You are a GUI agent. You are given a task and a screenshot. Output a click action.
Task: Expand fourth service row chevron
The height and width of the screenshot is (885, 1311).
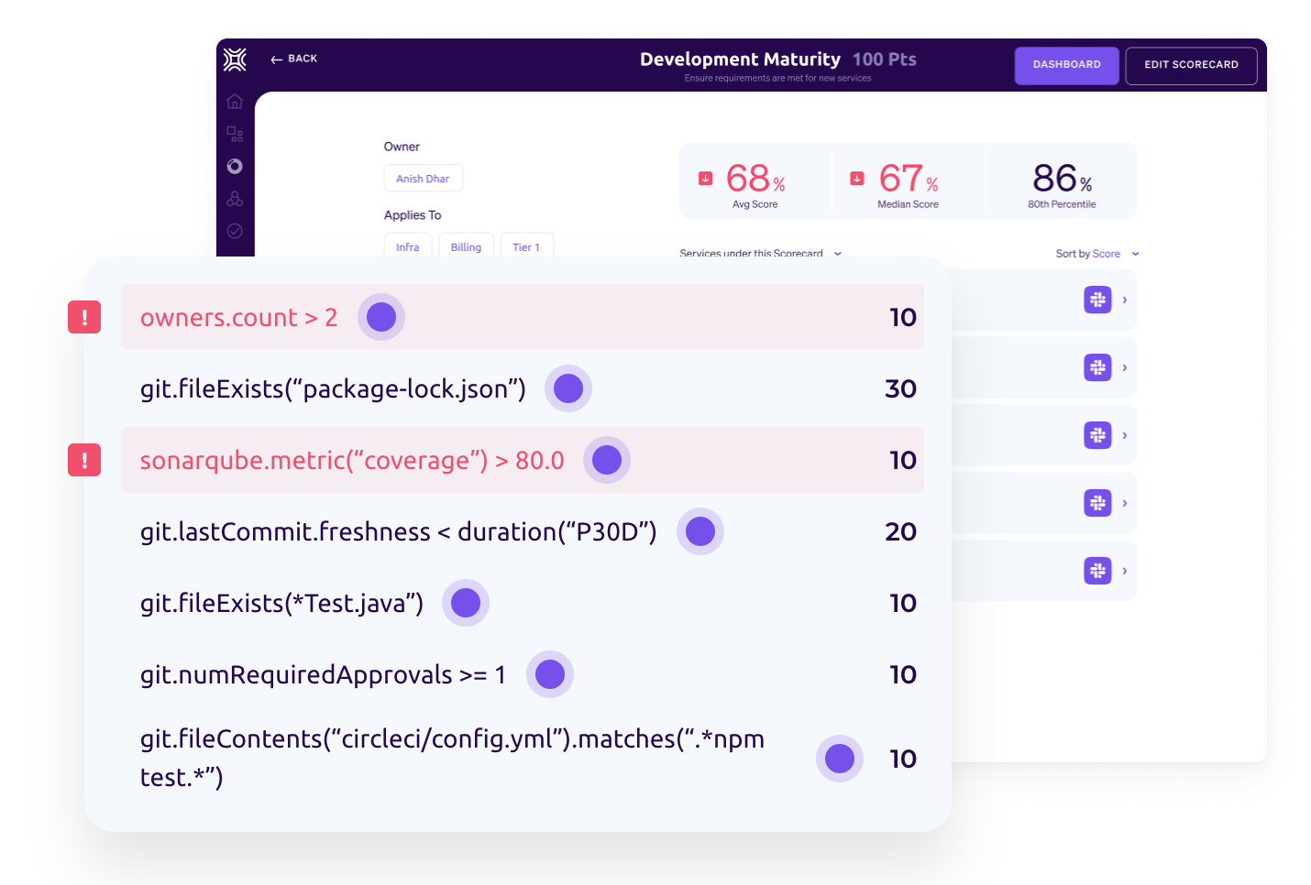pos(1125,503)
